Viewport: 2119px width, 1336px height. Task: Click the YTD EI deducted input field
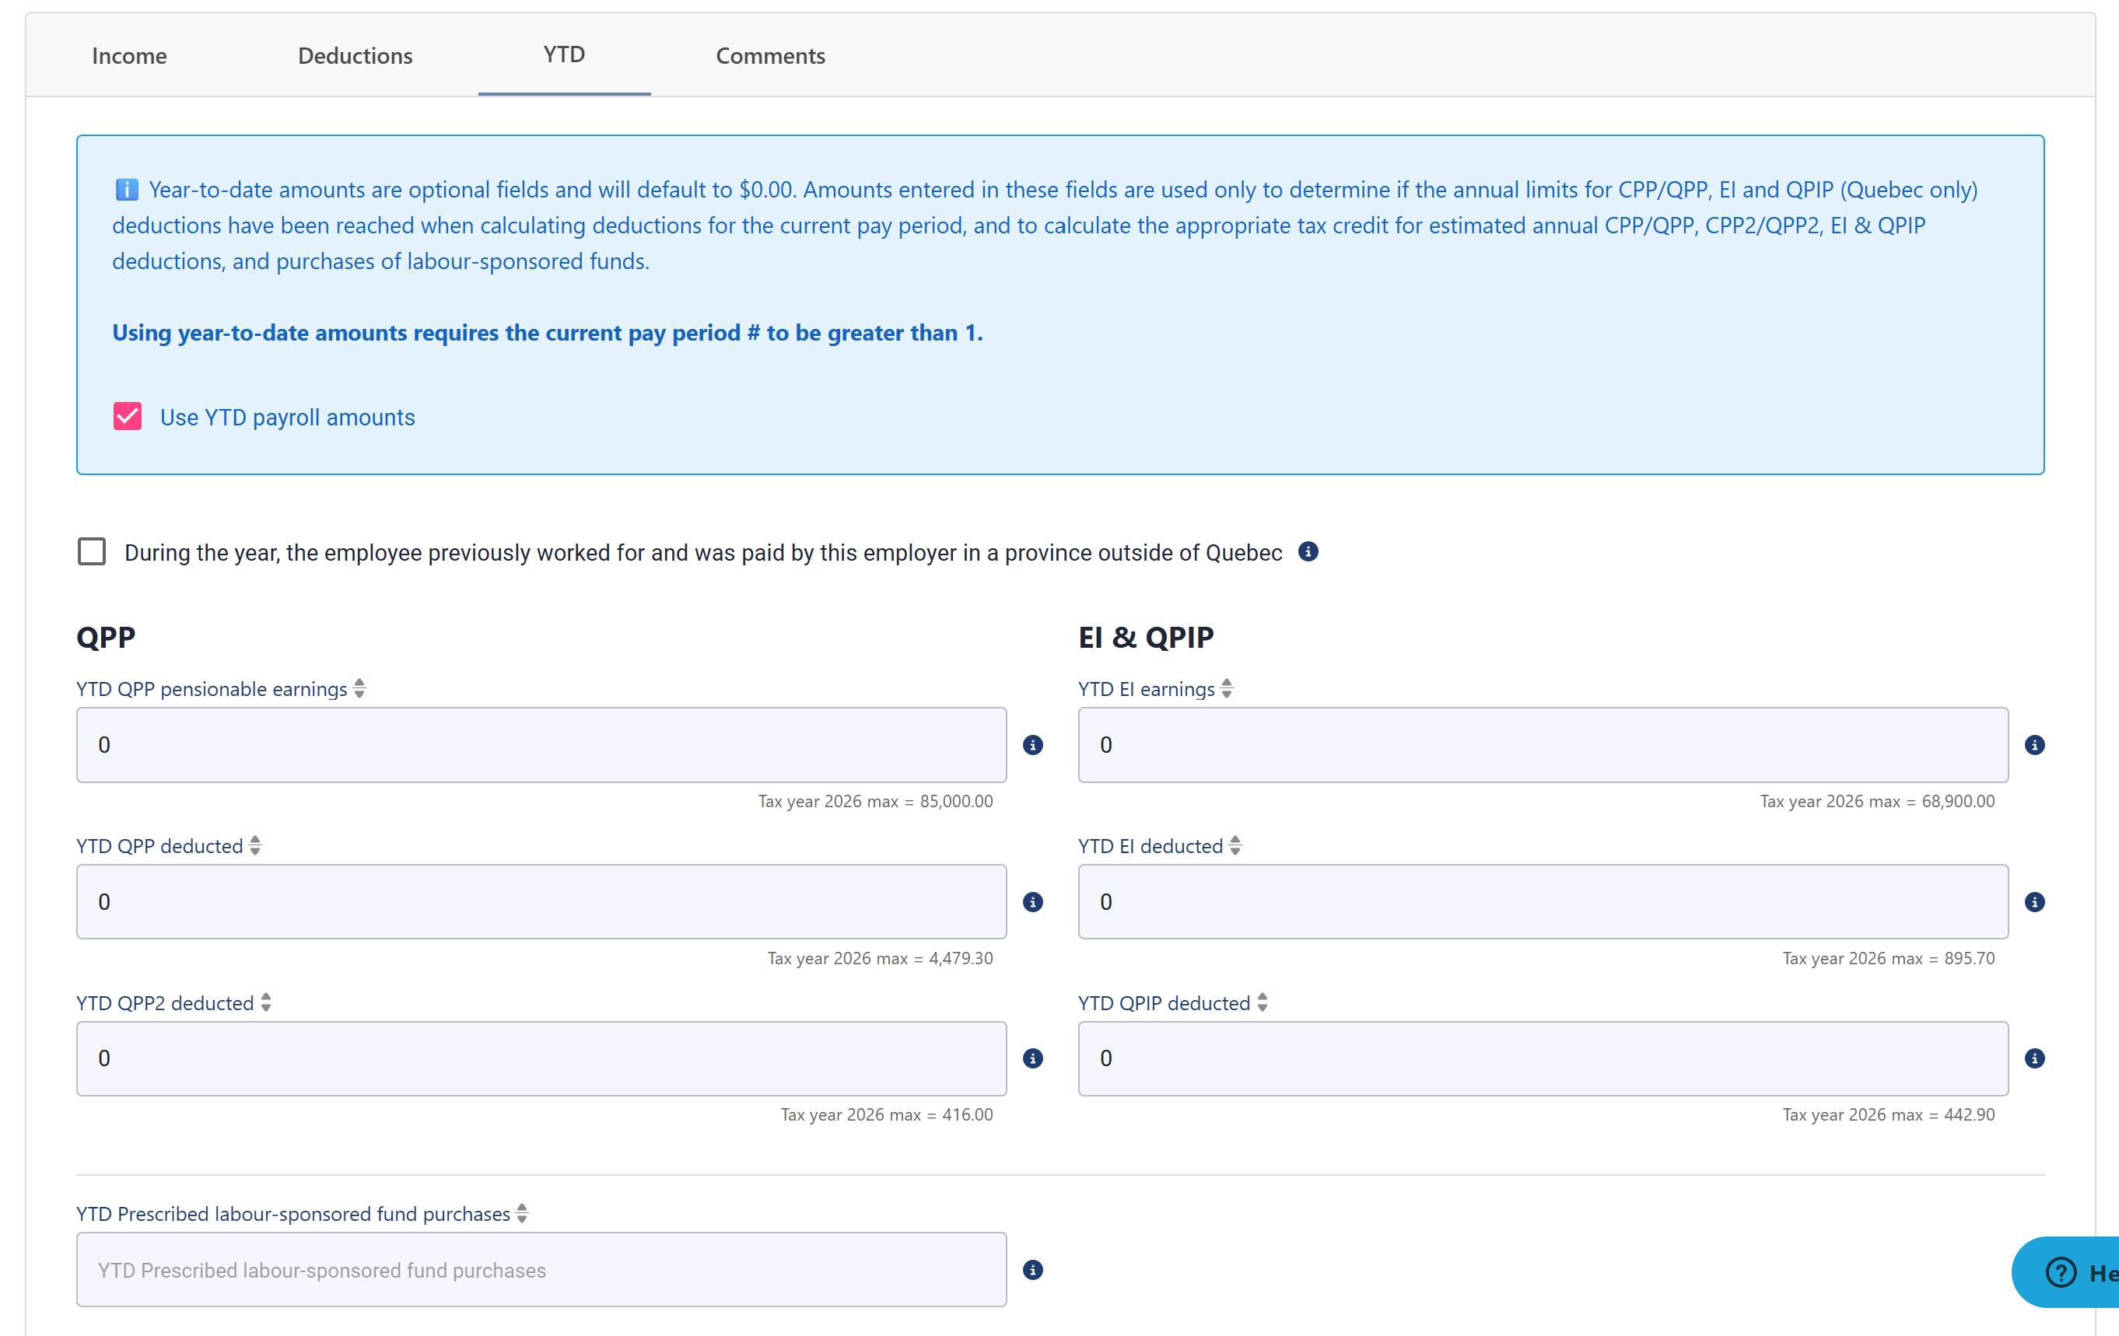point(1543,901)
